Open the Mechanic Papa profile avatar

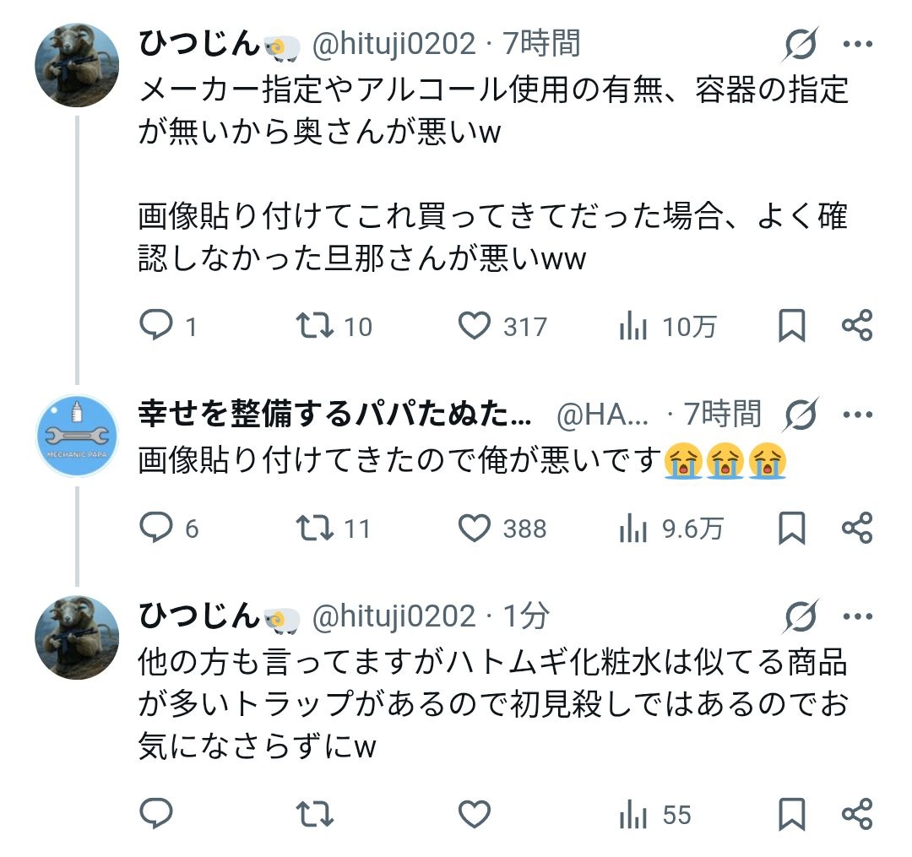77,436
